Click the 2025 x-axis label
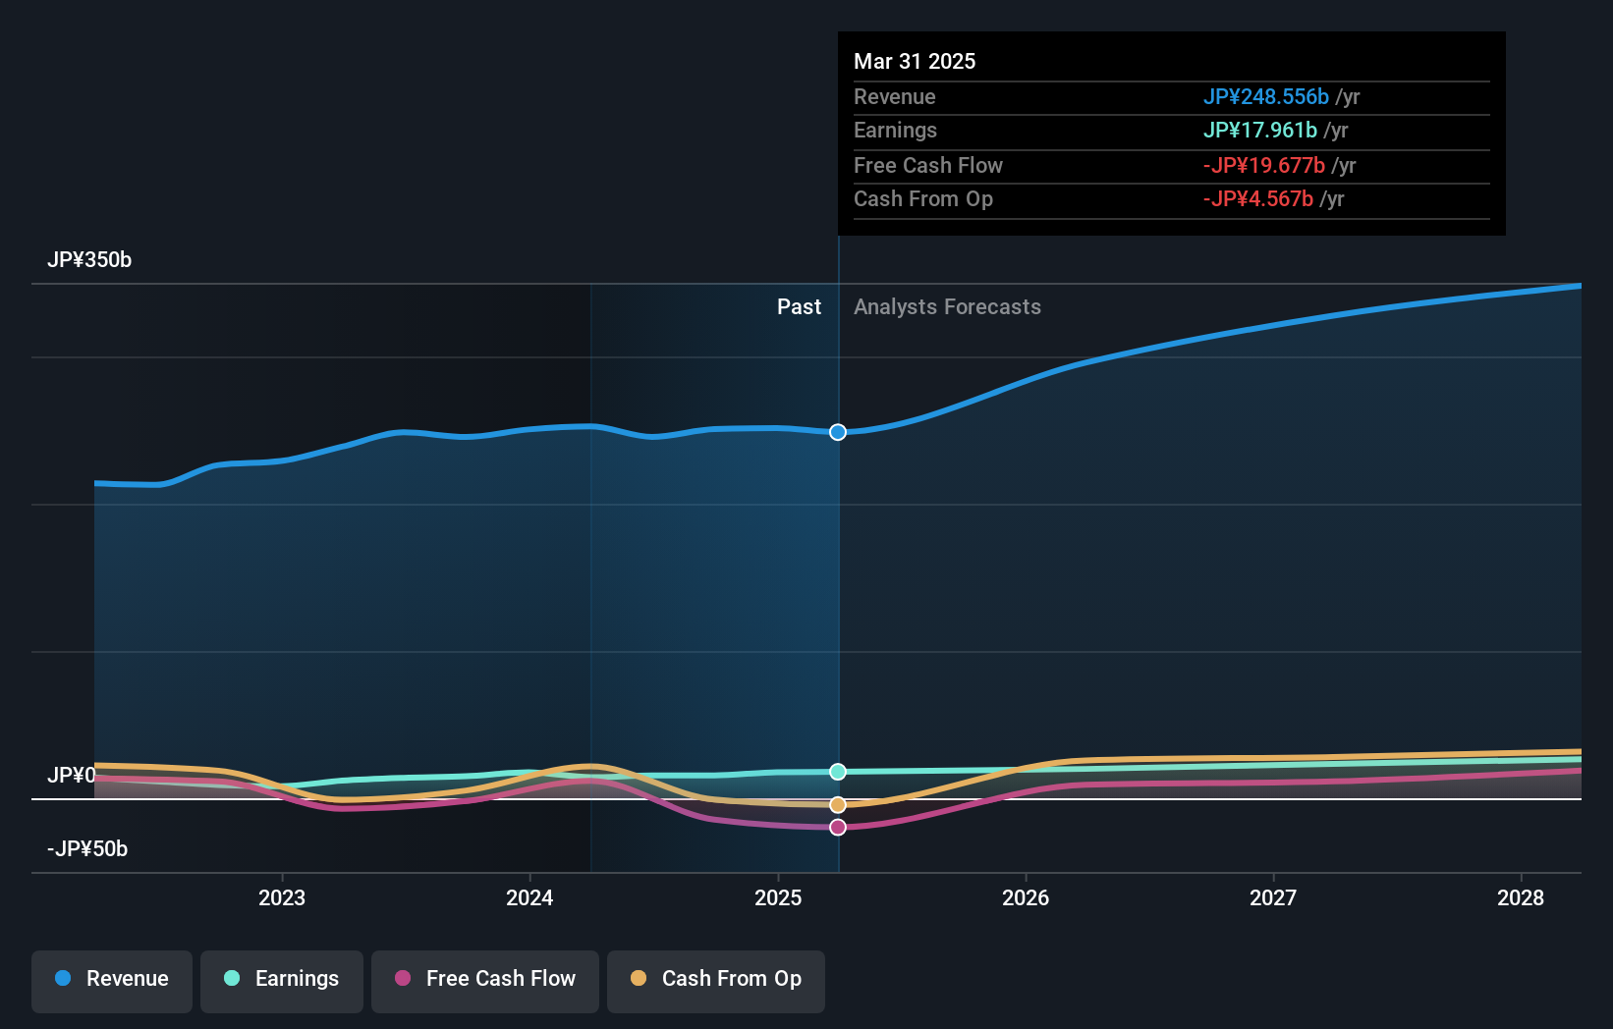Viewport: 1613px width, 1029px height. click(x=778, y=897)
